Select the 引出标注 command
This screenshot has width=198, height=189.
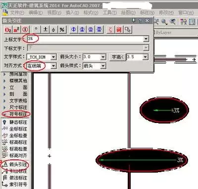15,171
